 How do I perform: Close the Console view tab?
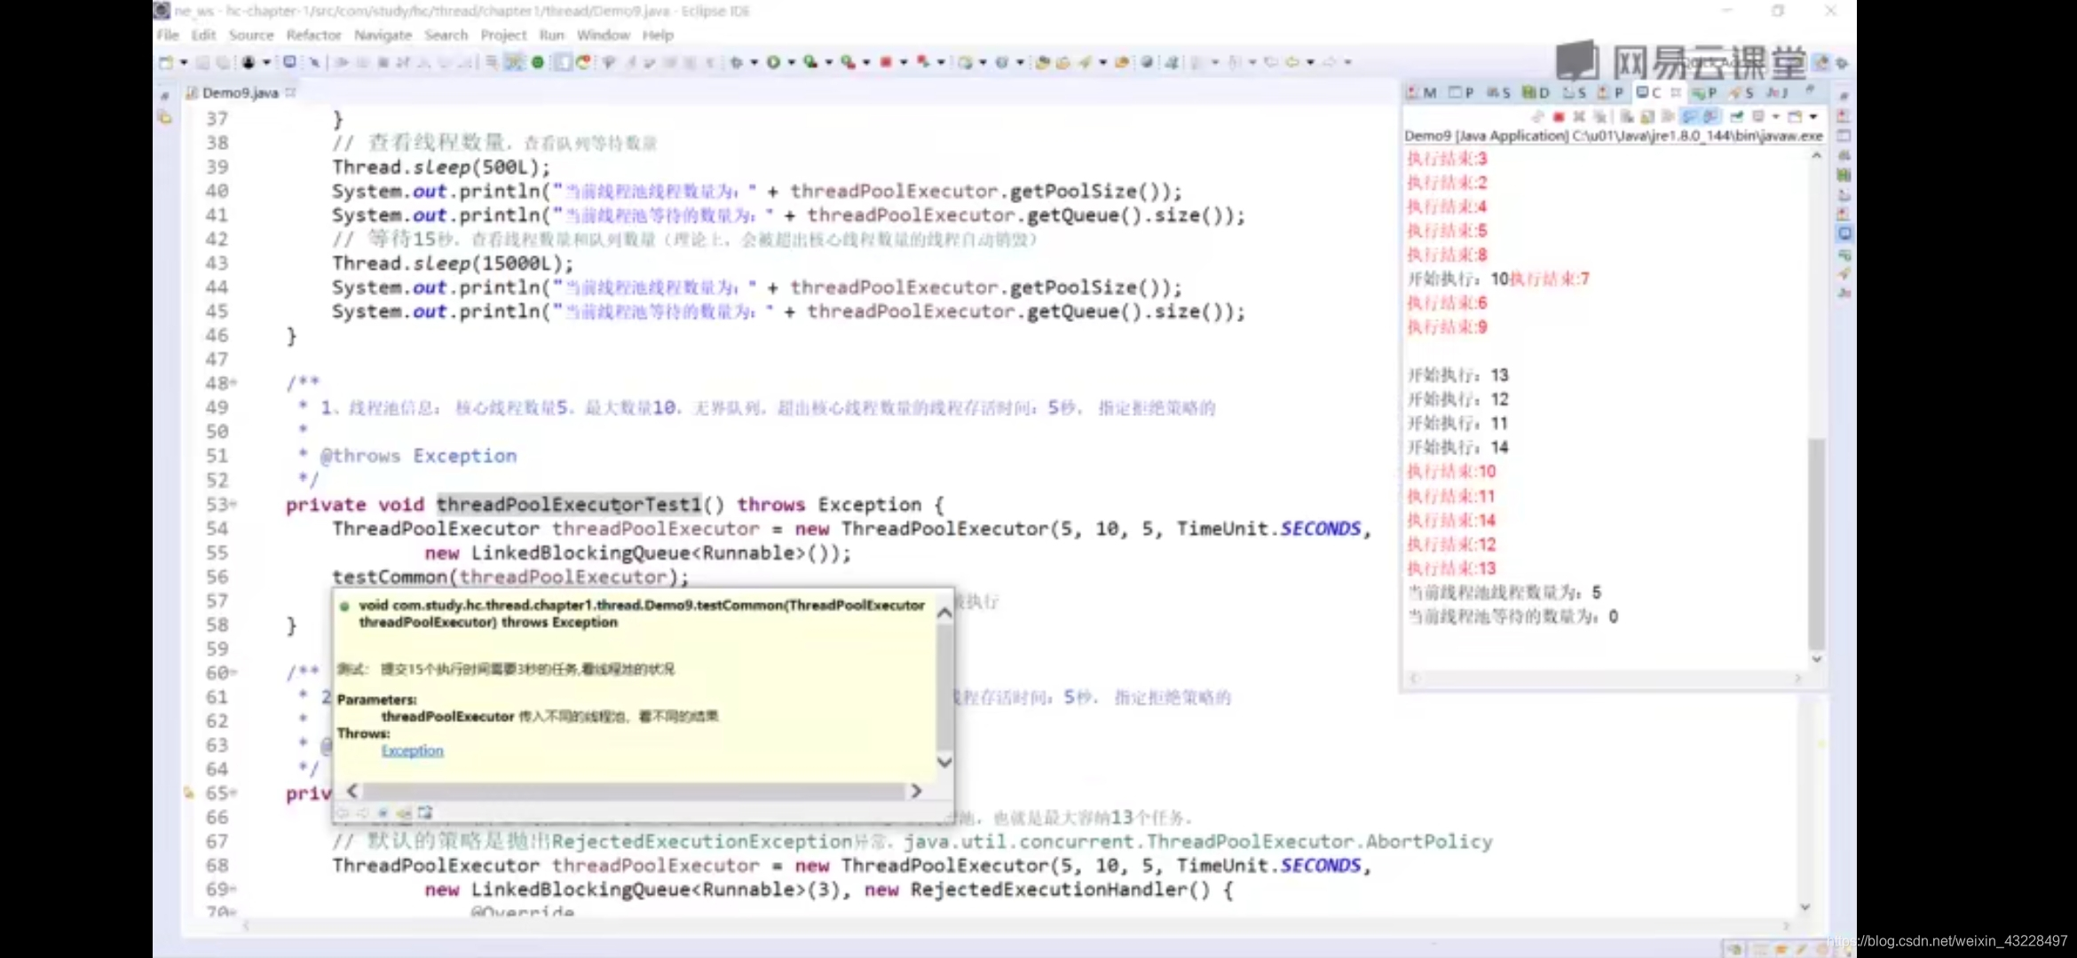1676,92
